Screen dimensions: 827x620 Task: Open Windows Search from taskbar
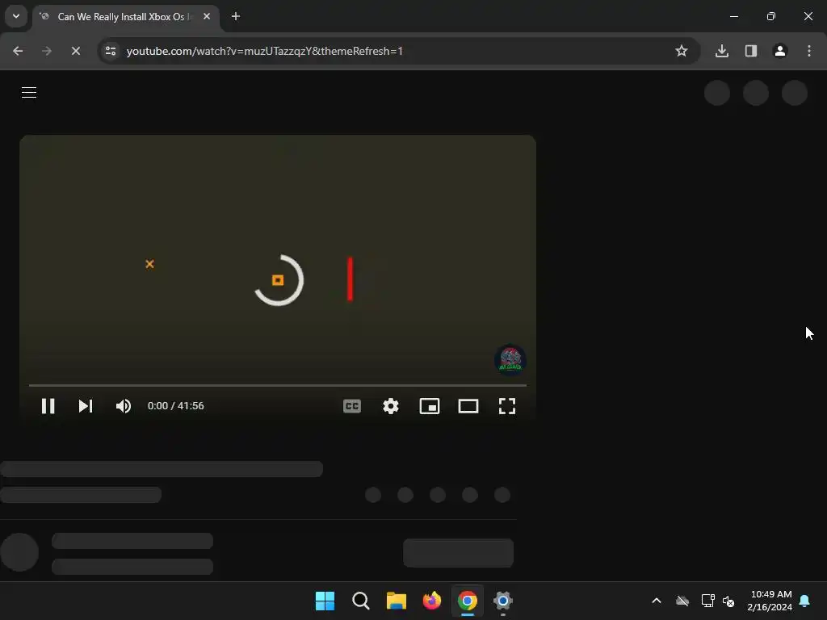[x=361, y=601]
